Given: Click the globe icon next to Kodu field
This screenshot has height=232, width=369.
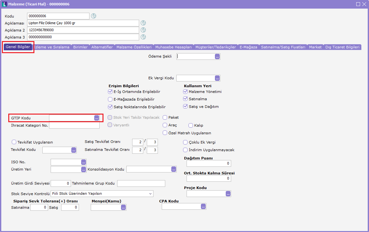Looking at the screenshot, I should click(94, 16).
